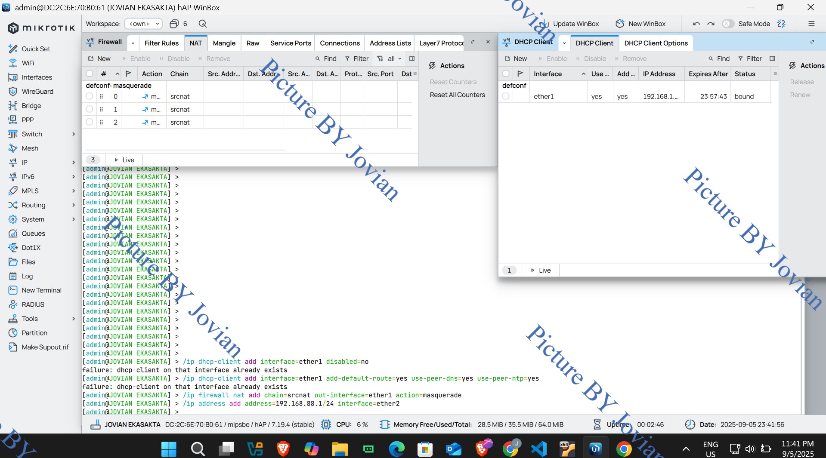Open the Workspace own dropdown
This screenshot has height=458, width=826.
click(x=143, y=24)
